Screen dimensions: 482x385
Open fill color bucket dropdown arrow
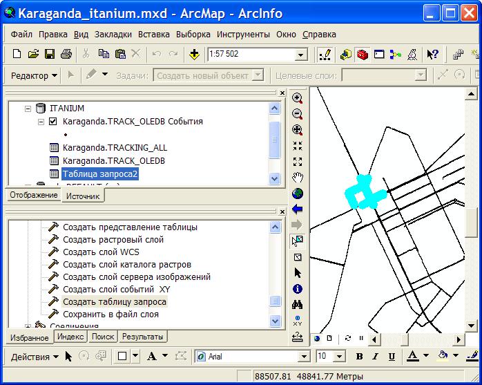pos(456,356)
